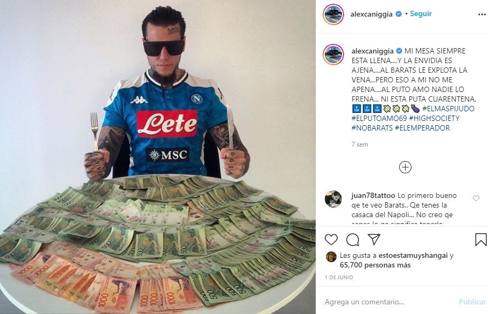Open the alexcaniggia username link in the header

pos(371,14)
